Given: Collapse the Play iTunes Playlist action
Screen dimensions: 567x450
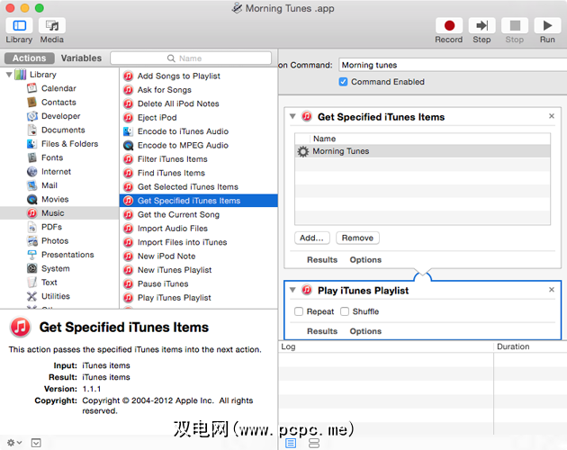Looking at the screenshot, I should (x=292, y=290).
